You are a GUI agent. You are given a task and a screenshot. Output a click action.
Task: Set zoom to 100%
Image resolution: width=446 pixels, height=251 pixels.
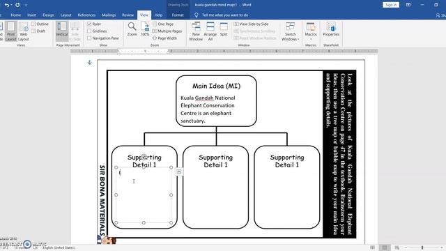point(145,29)
